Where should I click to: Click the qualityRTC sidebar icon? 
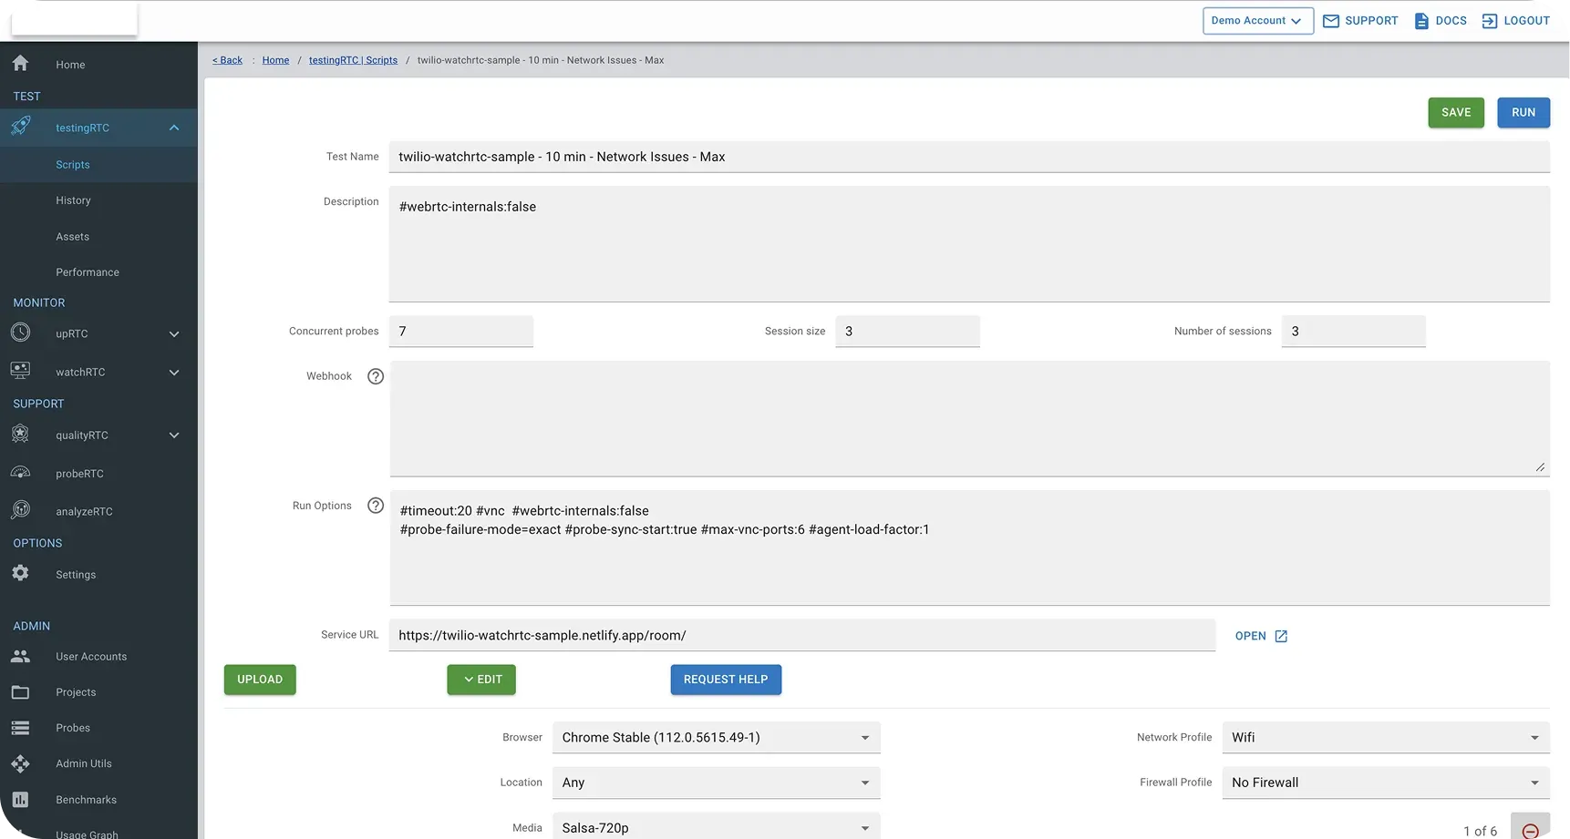point(20,435)
